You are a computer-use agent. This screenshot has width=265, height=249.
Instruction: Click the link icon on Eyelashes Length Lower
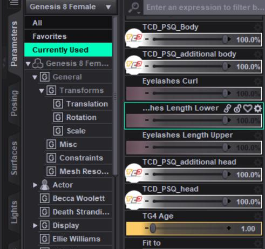click(227, 109)
